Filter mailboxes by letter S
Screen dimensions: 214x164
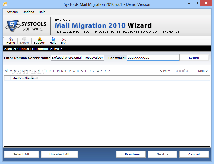point(82,71)
